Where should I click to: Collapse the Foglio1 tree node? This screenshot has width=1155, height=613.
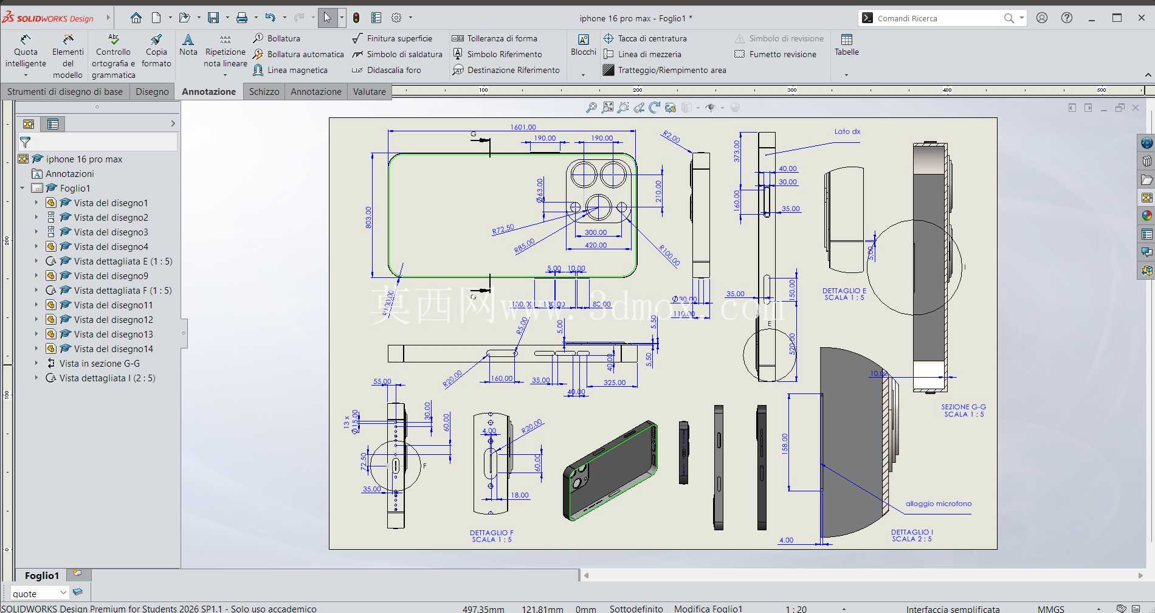(x=22, y=188)
